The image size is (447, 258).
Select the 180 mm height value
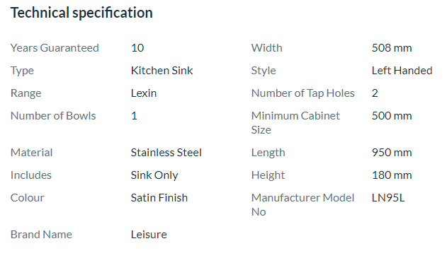[x=392, y=175]
